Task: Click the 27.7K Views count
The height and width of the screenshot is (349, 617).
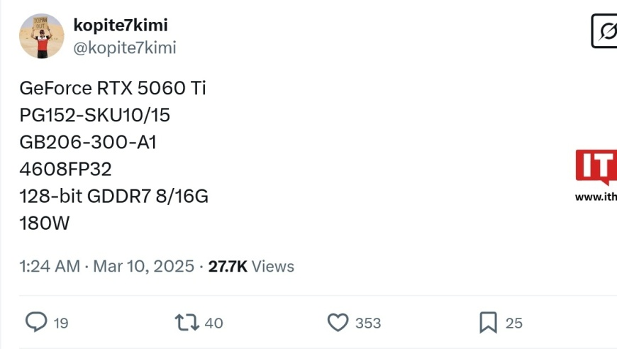Action: pyautogui.click(x=251, y=267)
